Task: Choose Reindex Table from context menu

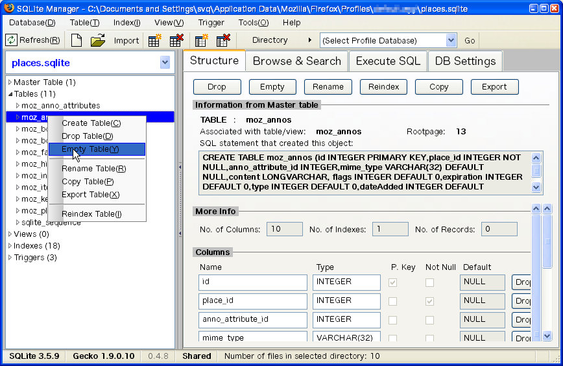Action: pyautogui.click(x=97, y=213)
